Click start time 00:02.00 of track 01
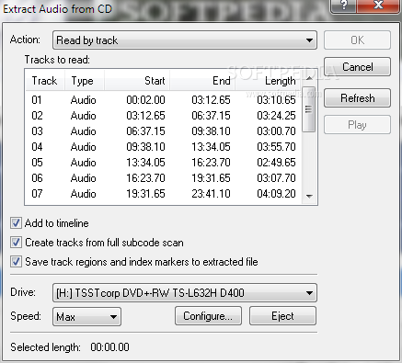Image resolution: width=402 pixels, height=363 pixels. (x=145, y=100)
